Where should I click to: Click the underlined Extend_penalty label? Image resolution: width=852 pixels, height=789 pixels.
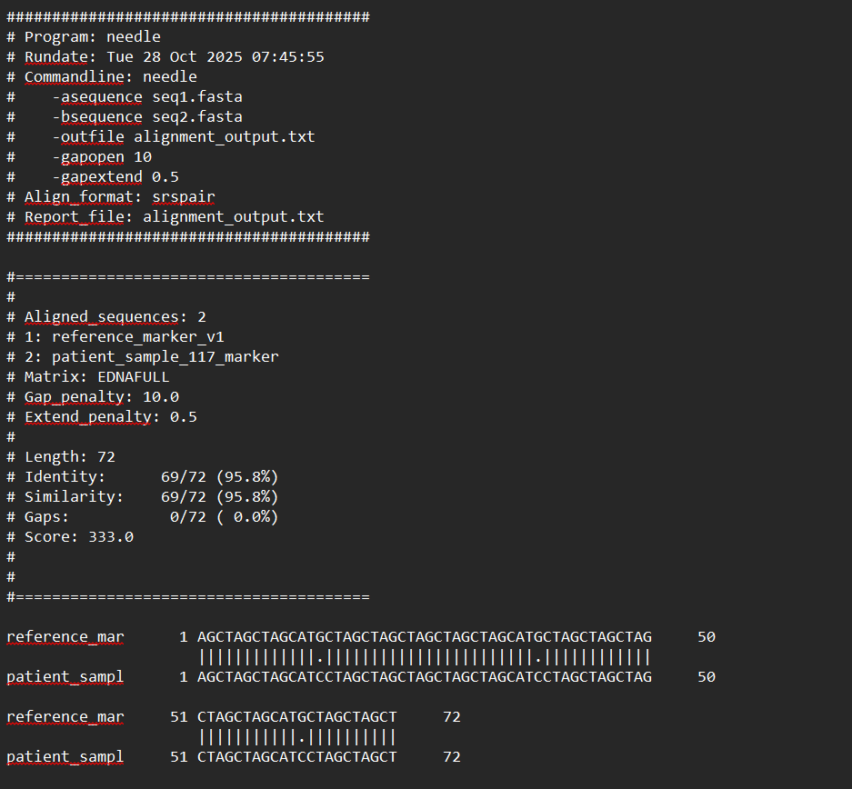coord(87,417)
